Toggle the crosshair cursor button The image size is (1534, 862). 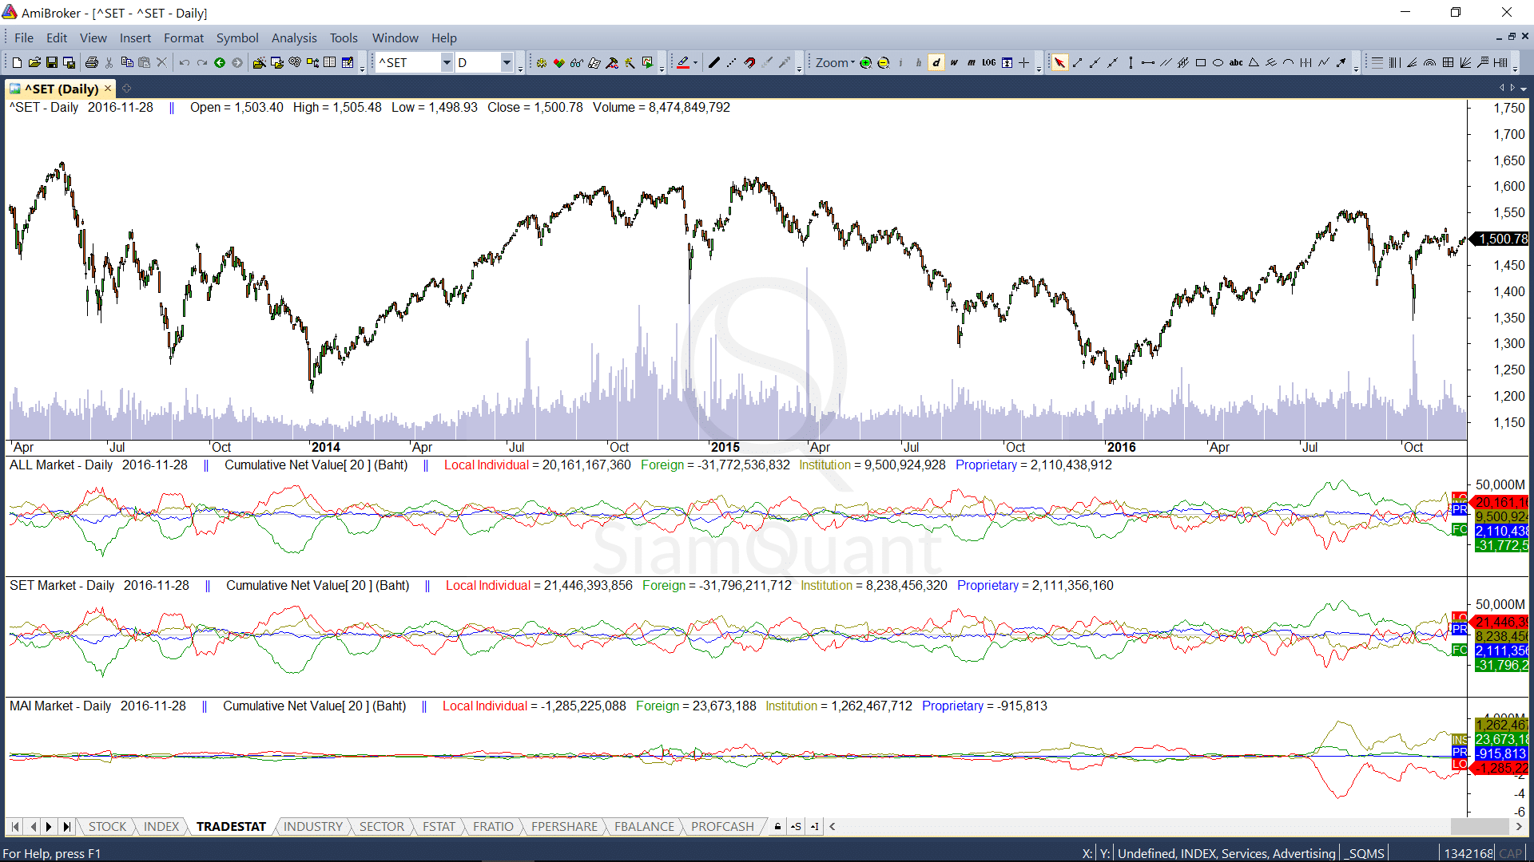[1024, 62]
